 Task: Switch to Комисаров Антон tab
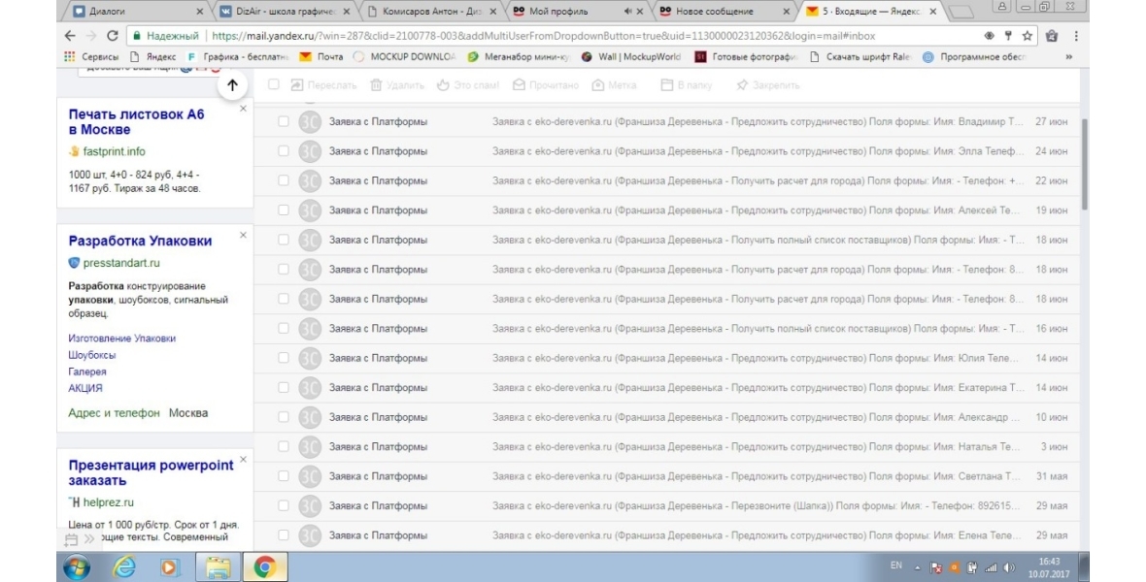432,11
